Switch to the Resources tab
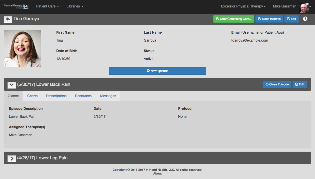Viewport: 315px width, 179px height. [x=83, y=96]
